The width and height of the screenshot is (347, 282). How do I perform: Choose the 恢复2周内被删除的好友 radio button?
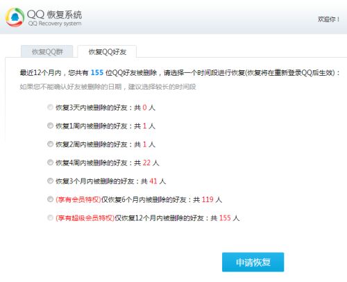[50, 144]
